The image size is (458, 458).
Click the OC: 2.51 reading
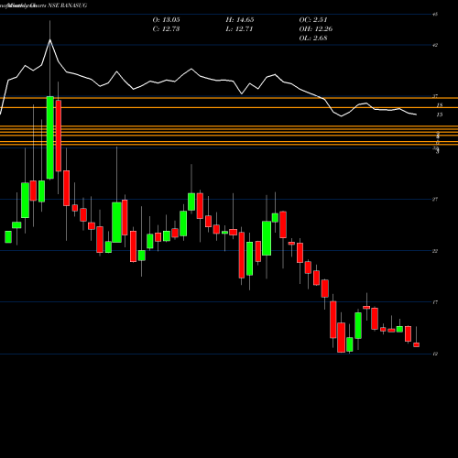313,20
